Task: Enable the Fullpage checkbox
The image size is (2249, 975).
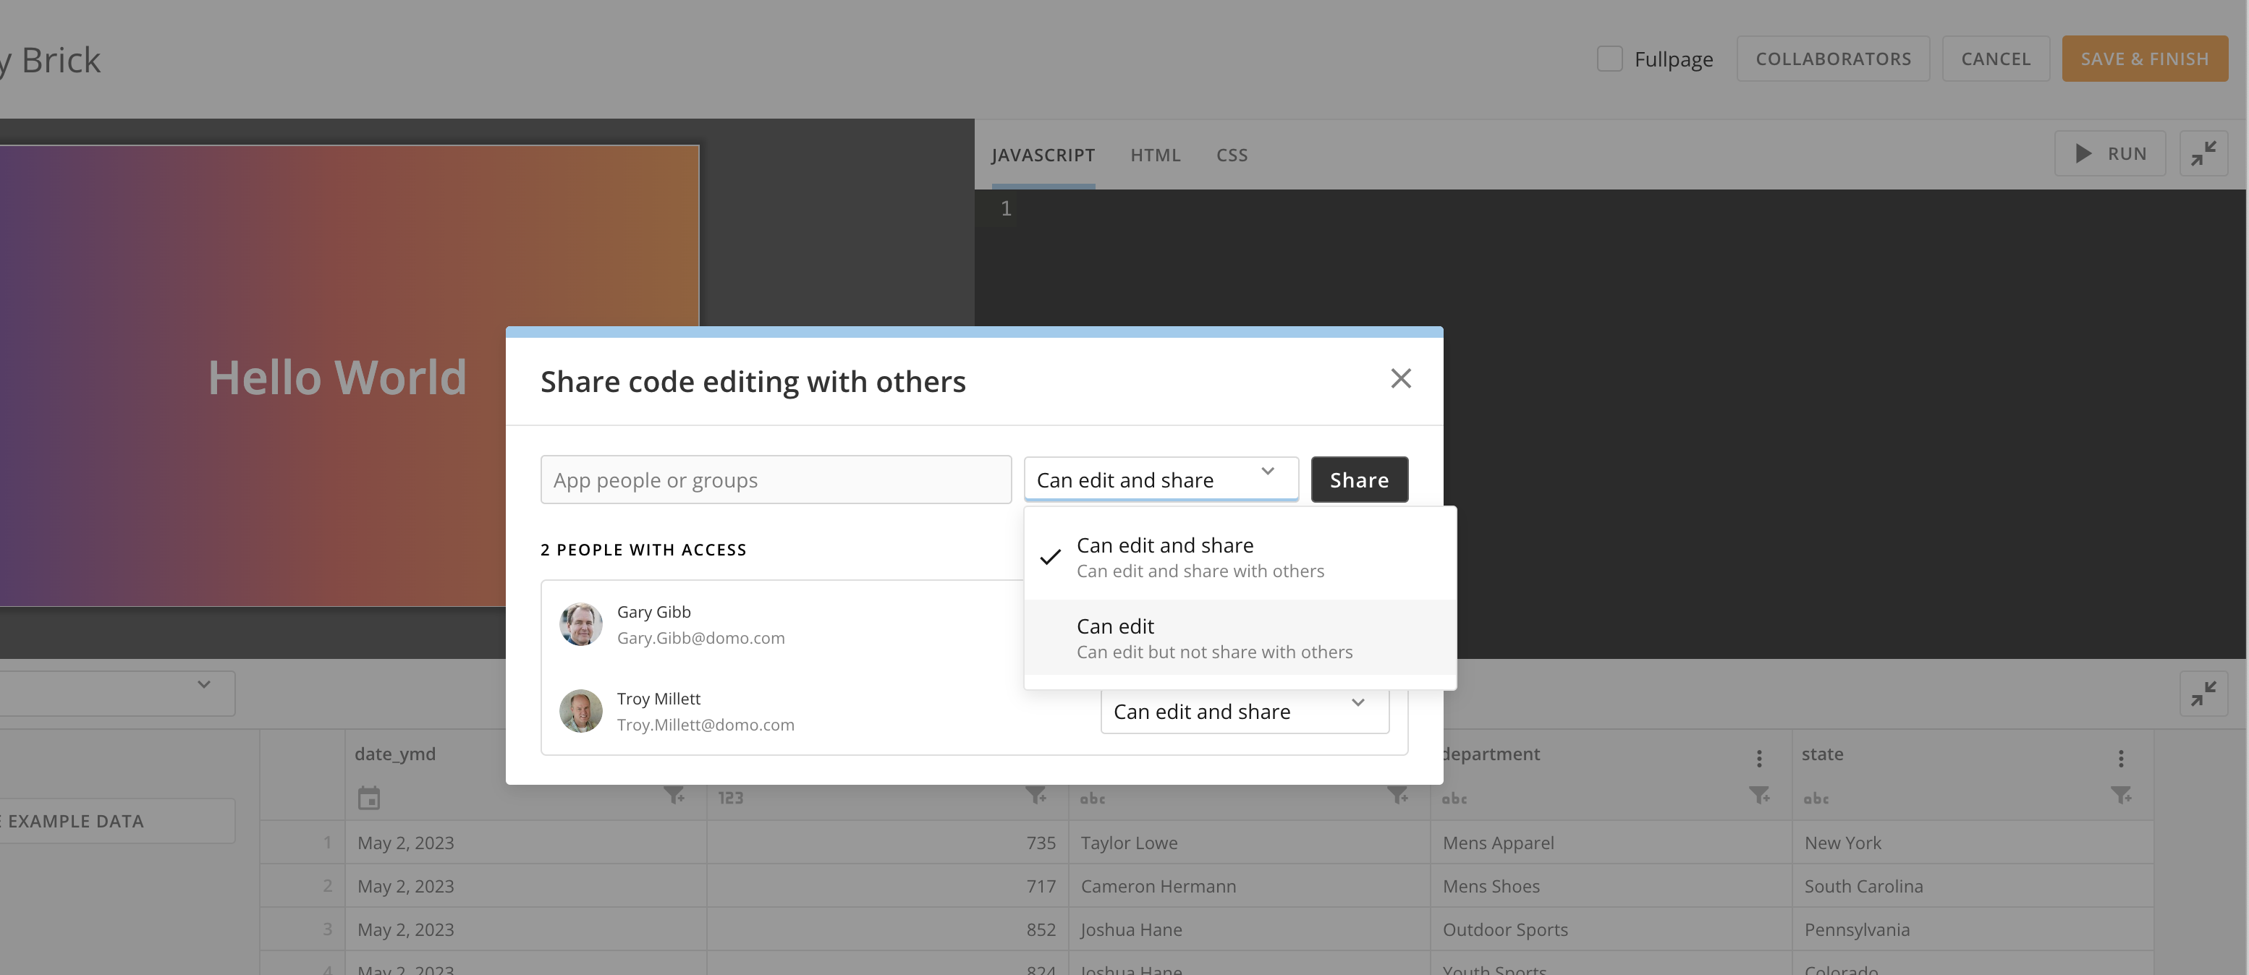Action: click(1609, 59)
